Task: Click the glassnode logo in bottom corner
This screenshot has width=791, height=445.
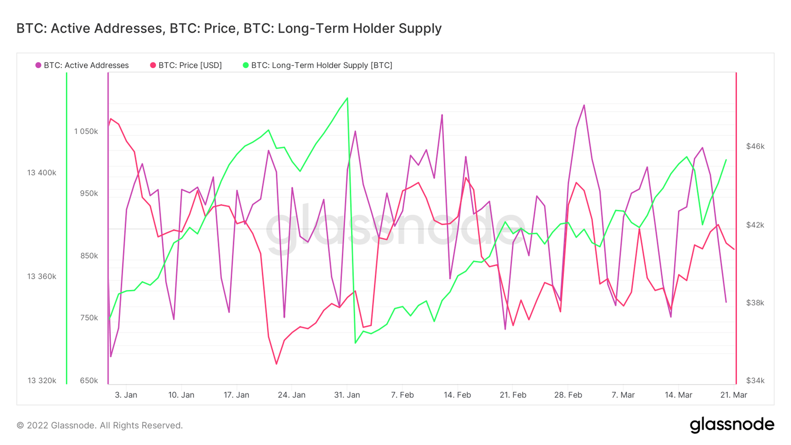Action: point(731,425)
